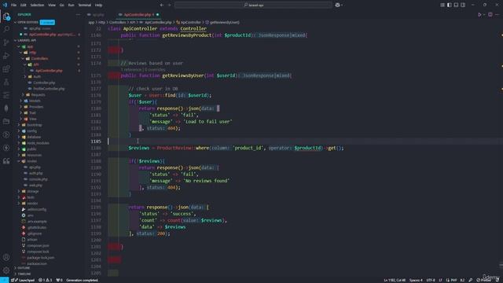Open web.php under routes
Screen dimensions: 503x283
[35, 186]
